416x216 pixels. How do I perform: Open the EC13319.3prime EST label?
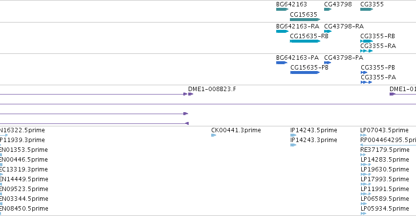(24, 169)
